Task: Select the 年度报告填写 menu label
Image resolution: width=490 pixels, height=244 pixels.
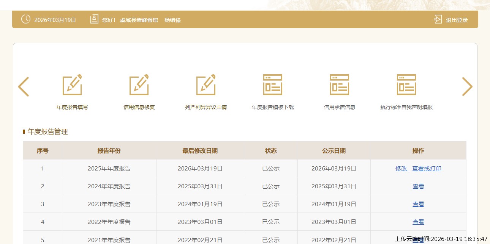Action: pyautogui.click(x=72, y=107)
